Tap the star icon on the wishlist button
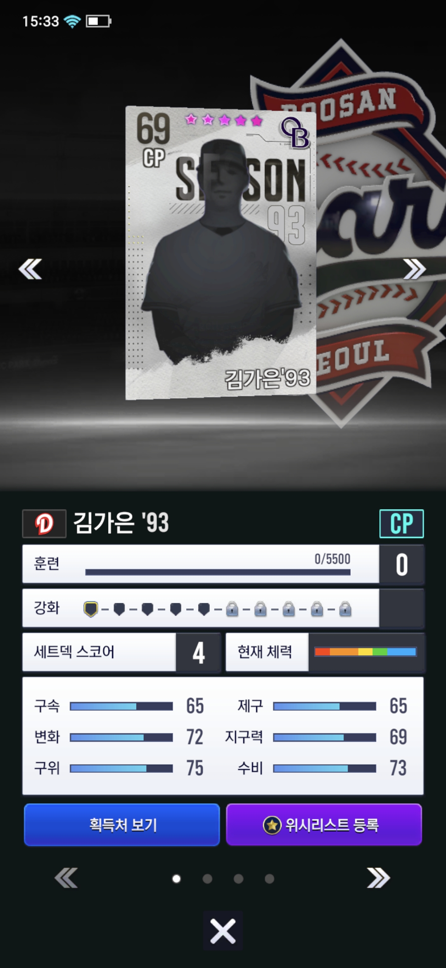The image size is (446, 968). coord(272,825)
